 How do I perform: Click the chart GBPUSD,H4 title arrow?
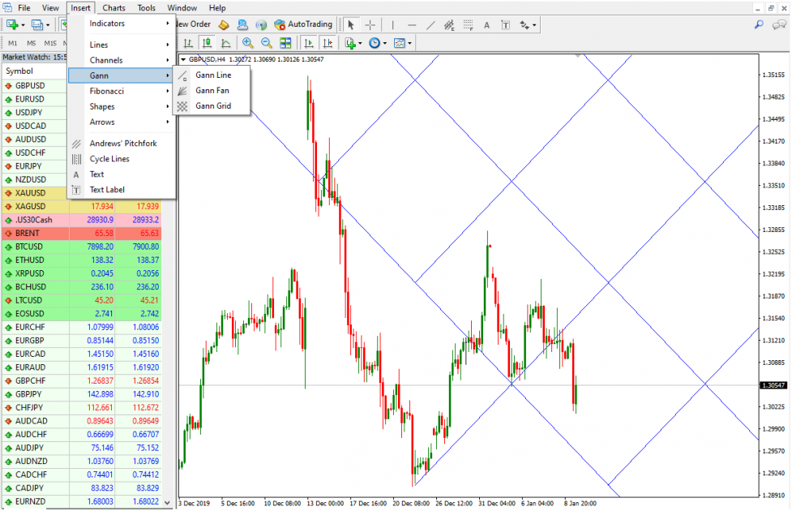click(183, 60)
